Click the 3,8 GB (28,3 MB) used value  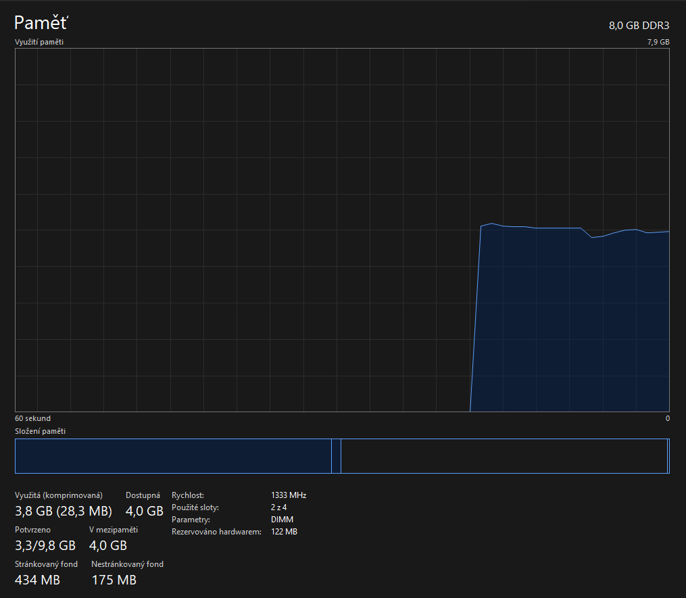[x=64, y=511]
